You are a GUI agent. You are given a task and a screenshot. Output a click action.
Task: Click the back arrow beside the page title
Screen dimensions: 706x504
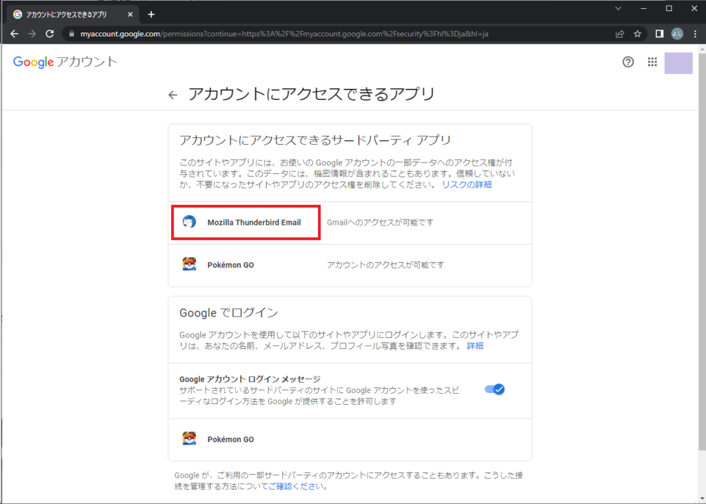pyautogui.click(x=172, y=94)
